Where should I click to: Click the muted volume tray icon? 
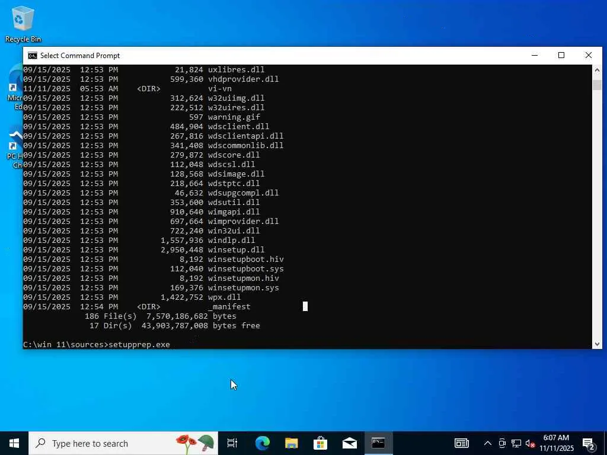[530, 443]
